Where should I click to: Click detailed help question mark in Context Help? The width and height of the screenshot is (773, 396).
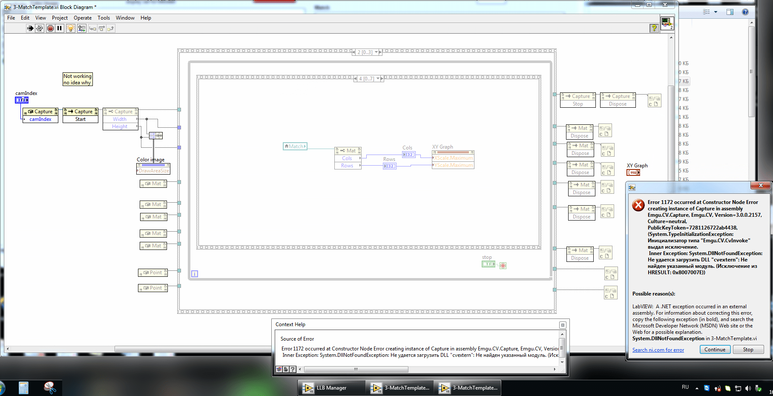click(x=292, y=369)
